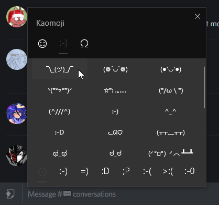219x205 pixels.
Task: Choose the ;P face in bottom row
Action: [x=126, y=171]
